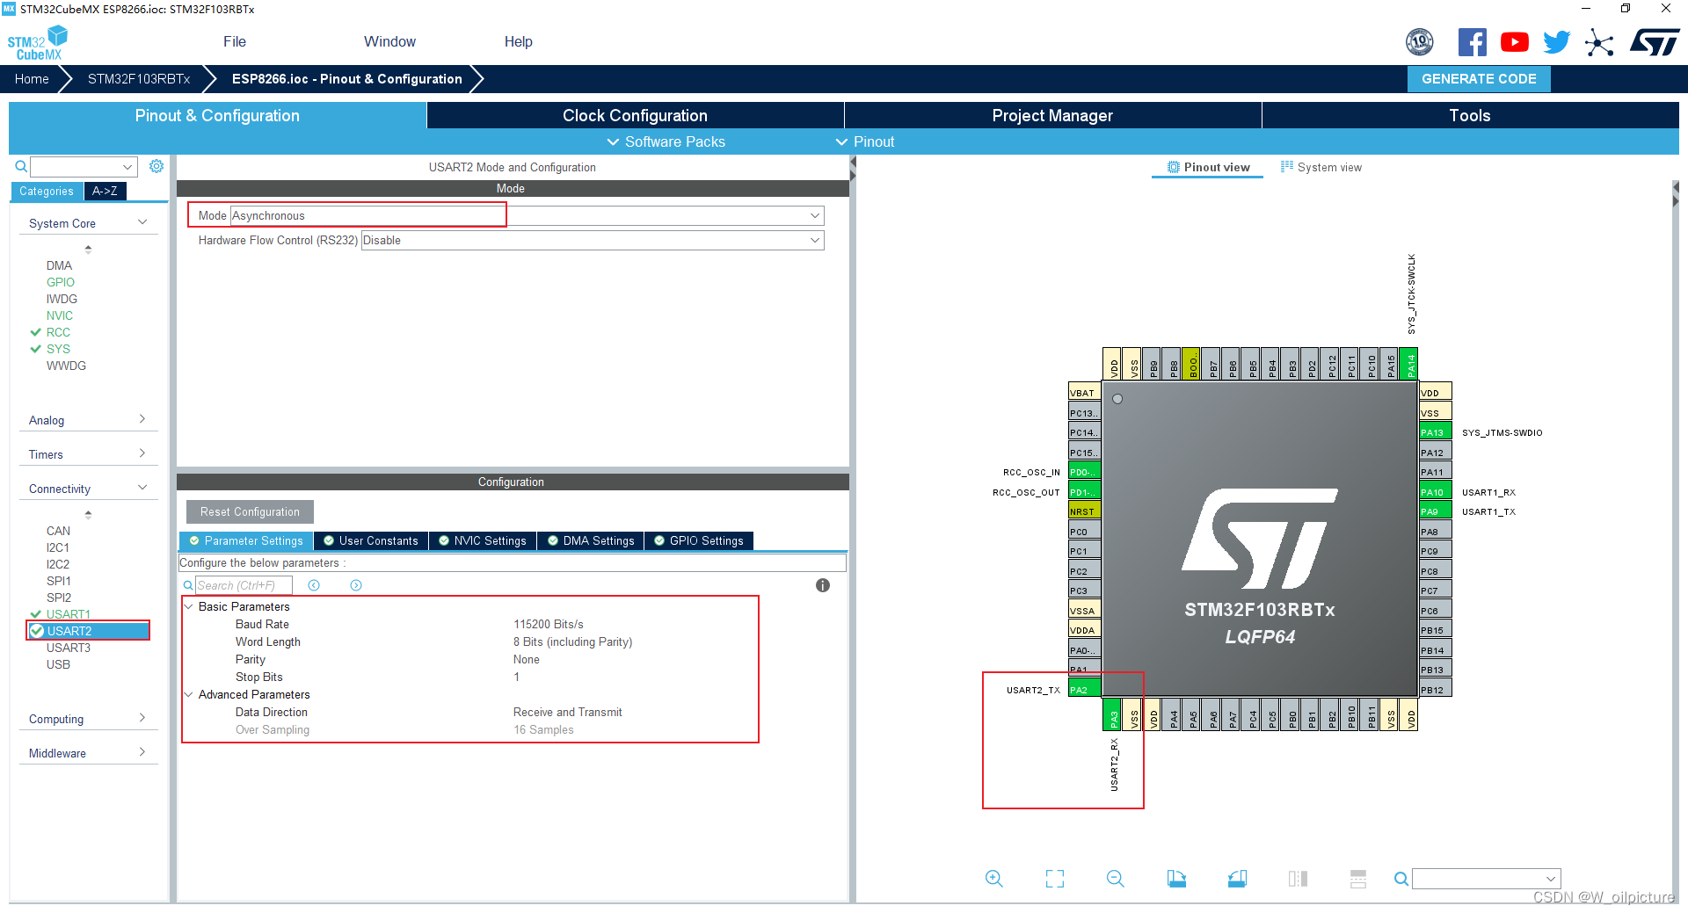
Task: Go to Home breadcrumb
Action: 32,78
